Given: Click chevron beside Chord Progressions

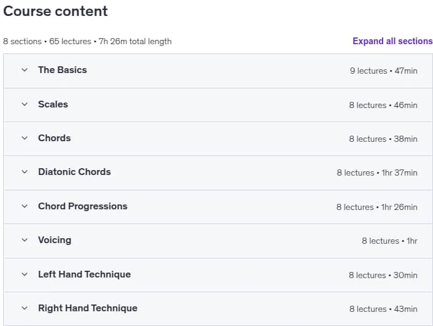Looking at the screenshot, I should click(x=25, y=206).
